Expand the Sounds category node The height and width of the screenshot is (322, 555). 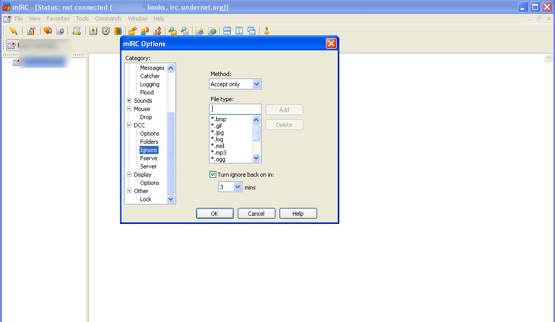pyautogui.click(x=129, y=100)
